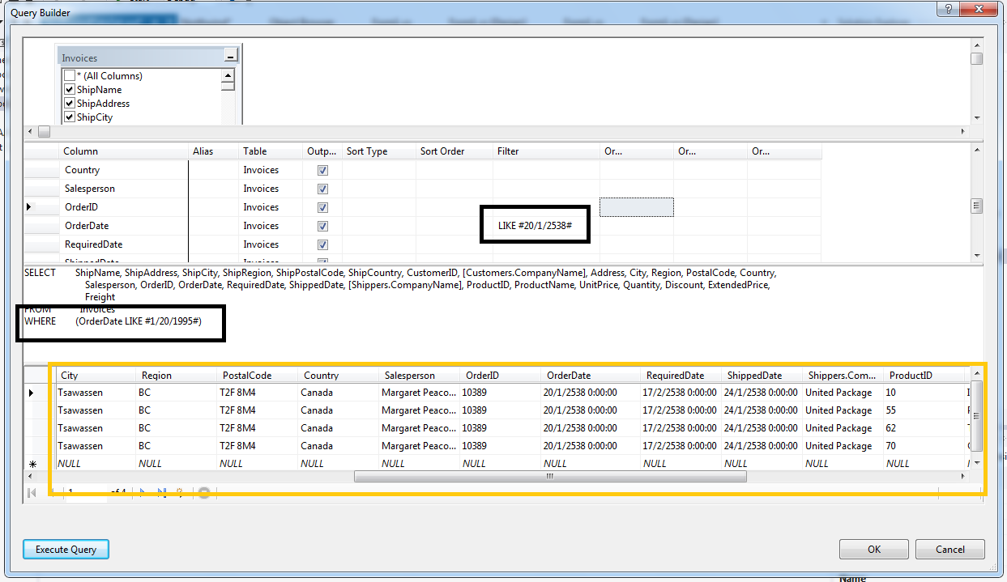Screen dimensions: 1007x582
Task: Go to next record in results
Action: coord(143,492)
